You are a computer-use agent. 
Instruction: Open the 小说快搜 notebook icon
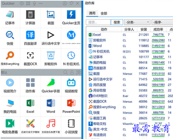point(71,124)
